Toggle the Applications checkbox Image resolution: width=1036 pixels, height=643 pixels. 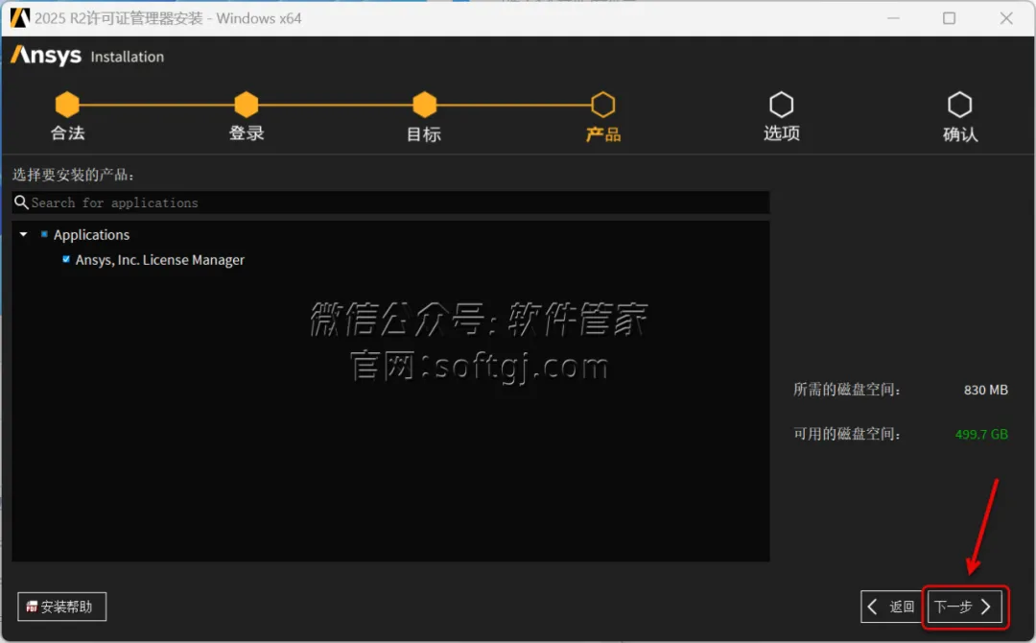pyautogui.click(x=44, y=234)
